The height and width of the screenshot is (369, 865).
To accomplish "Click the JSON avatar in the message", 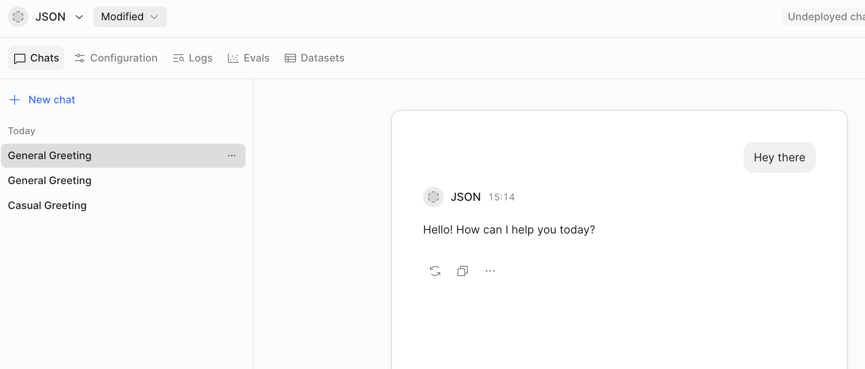I will (433, 197).
